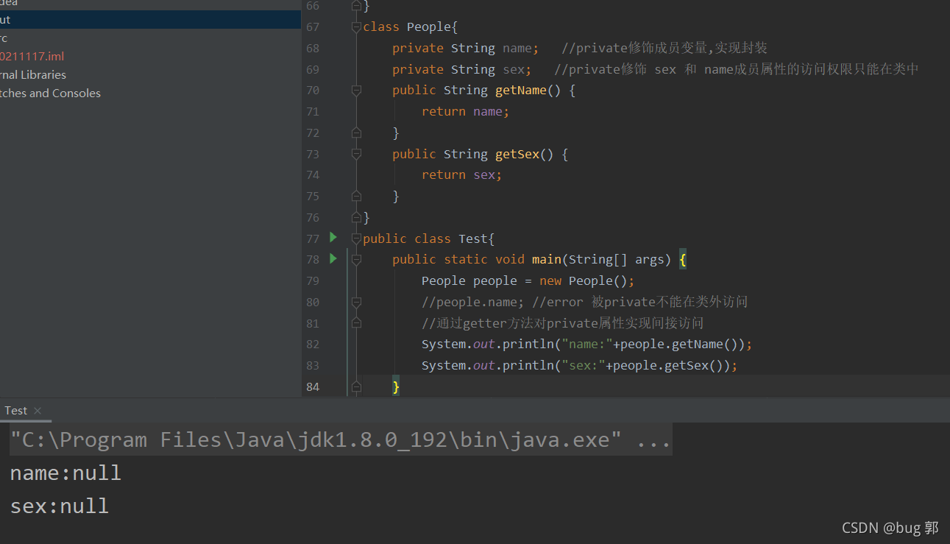The height and width of the screenshot is (544, 950).
Task: Click println statement calling people.getName()
Action: click(587, 344)
